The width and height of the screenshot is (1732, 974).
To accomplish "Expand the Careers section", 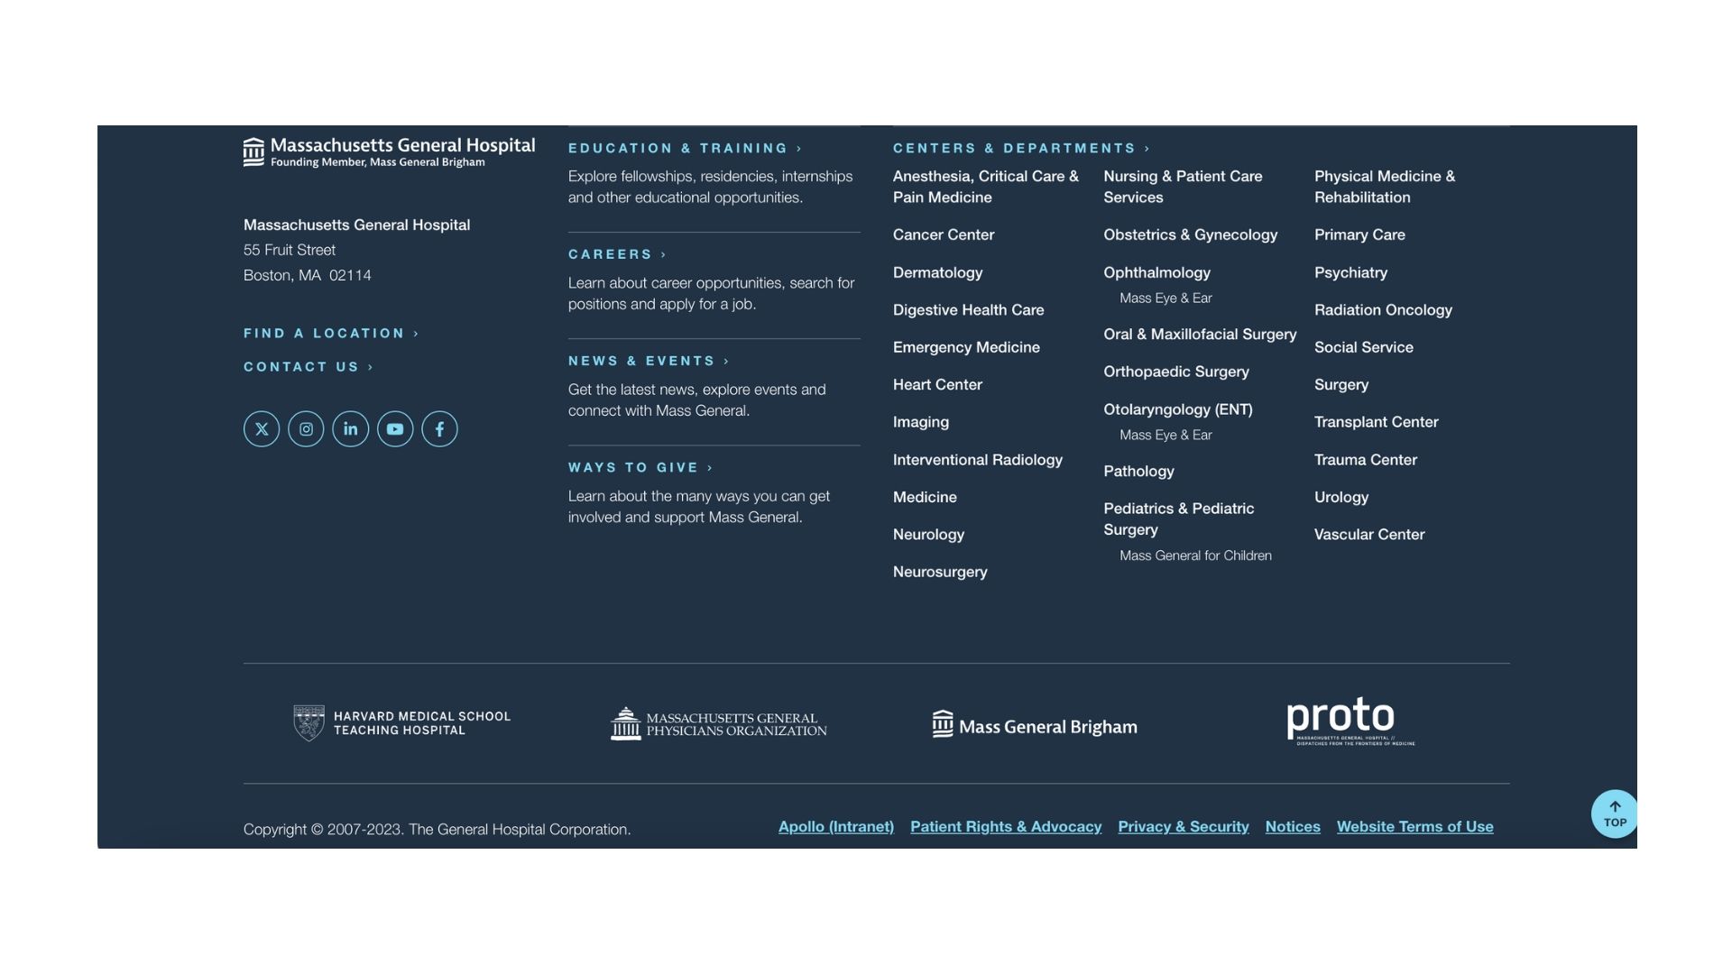I will pyautogui.click(x=613, y=254).
